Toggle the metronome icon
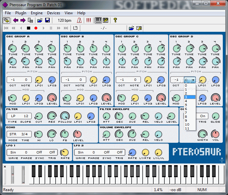 tap(79, 20)
